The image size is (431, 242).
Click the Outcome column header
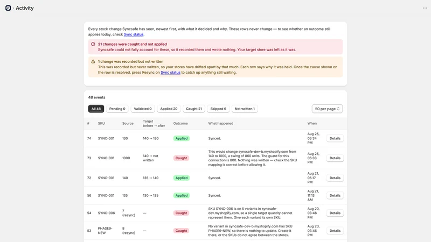(180, 124)
